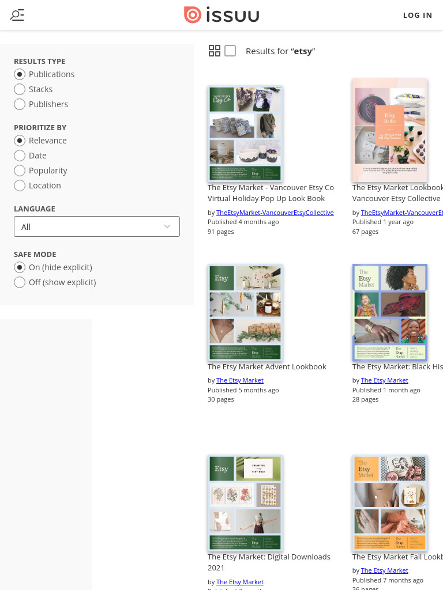Switch to grid view layout
The height and width of the screenshot is (590, 443).
[x=215, y=51]
